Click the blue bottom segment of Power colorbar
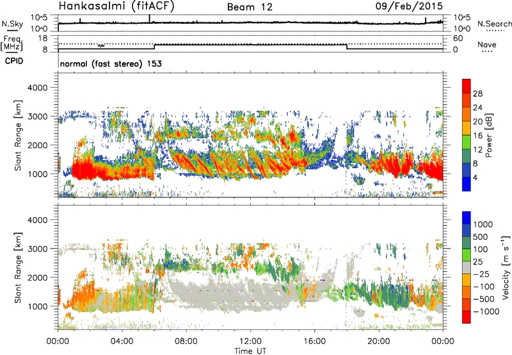This screenshot has width=512, height=355. [x=467, y=184]
